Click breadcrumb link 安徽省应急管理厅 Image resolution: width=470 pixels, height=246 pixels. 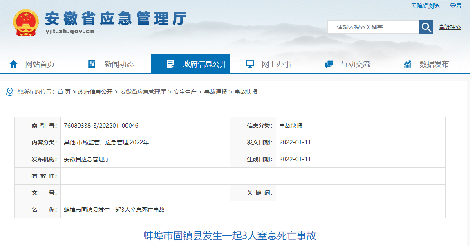(143, 92)
